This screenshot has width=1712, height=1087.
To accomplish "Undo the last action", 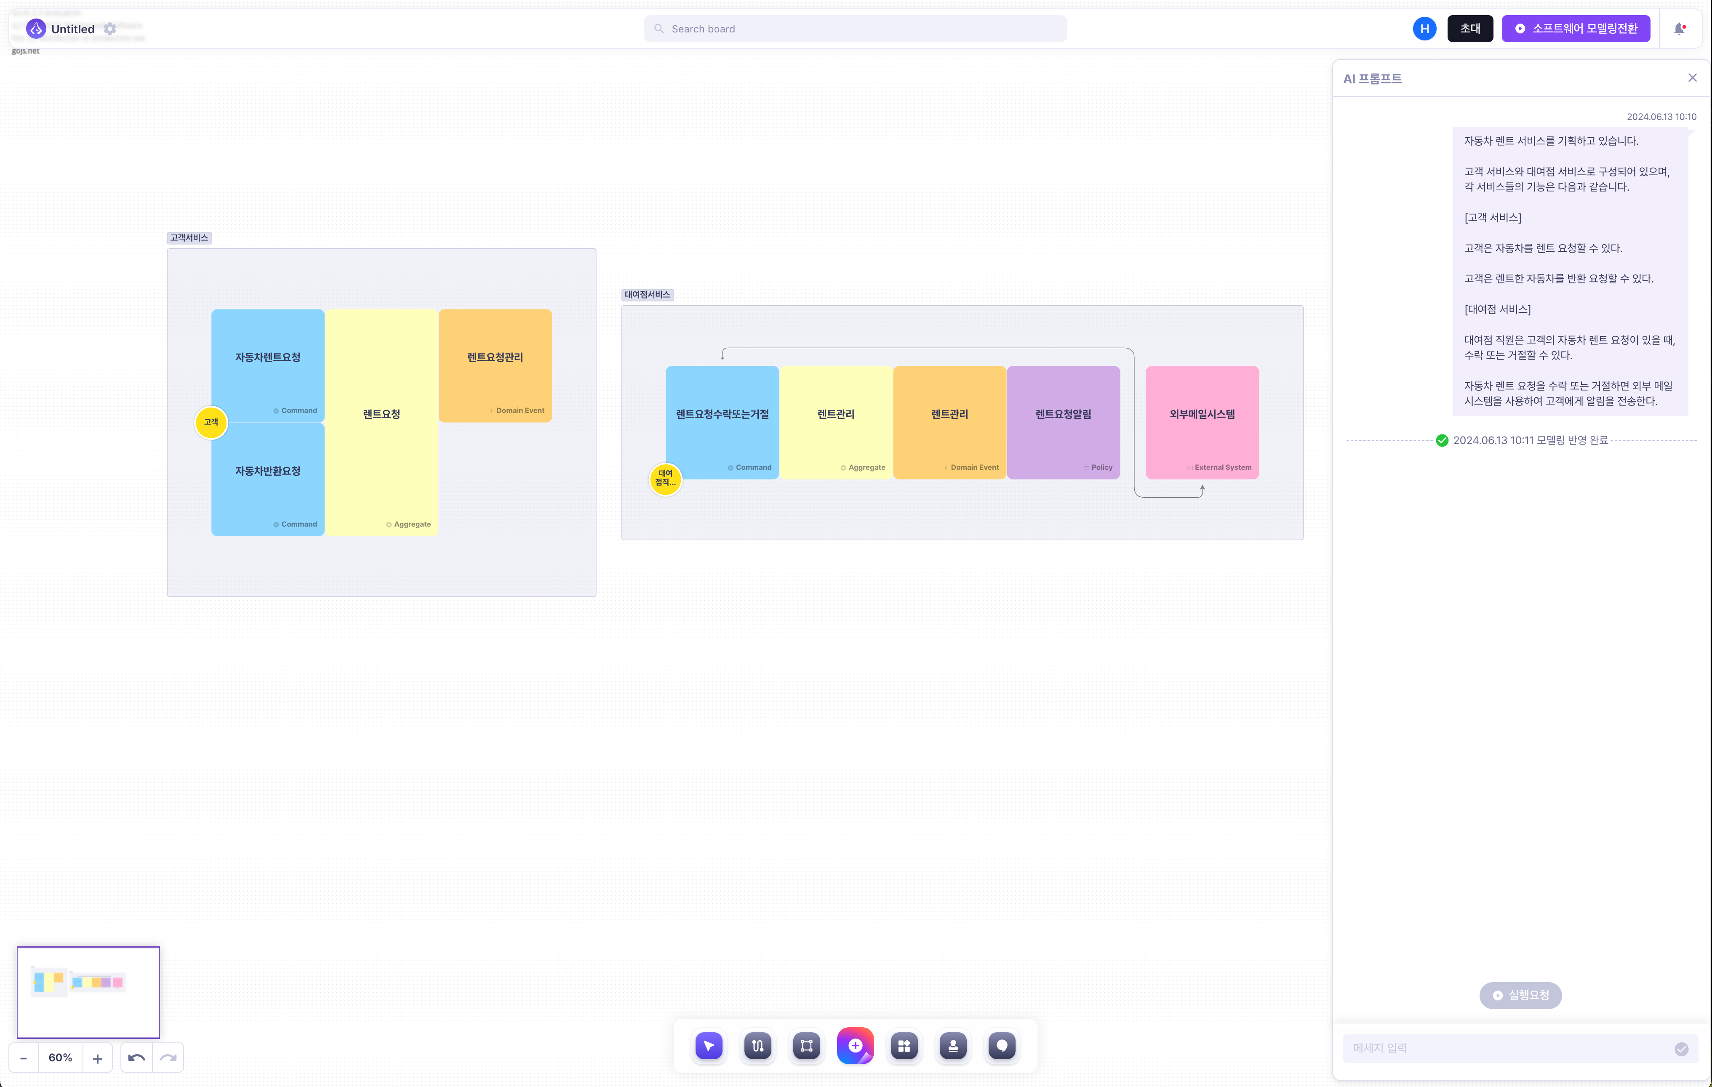I will (136, 1058).
